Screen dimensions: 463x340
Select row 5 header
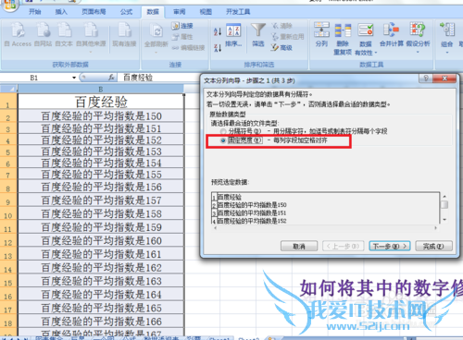[8, 152]
